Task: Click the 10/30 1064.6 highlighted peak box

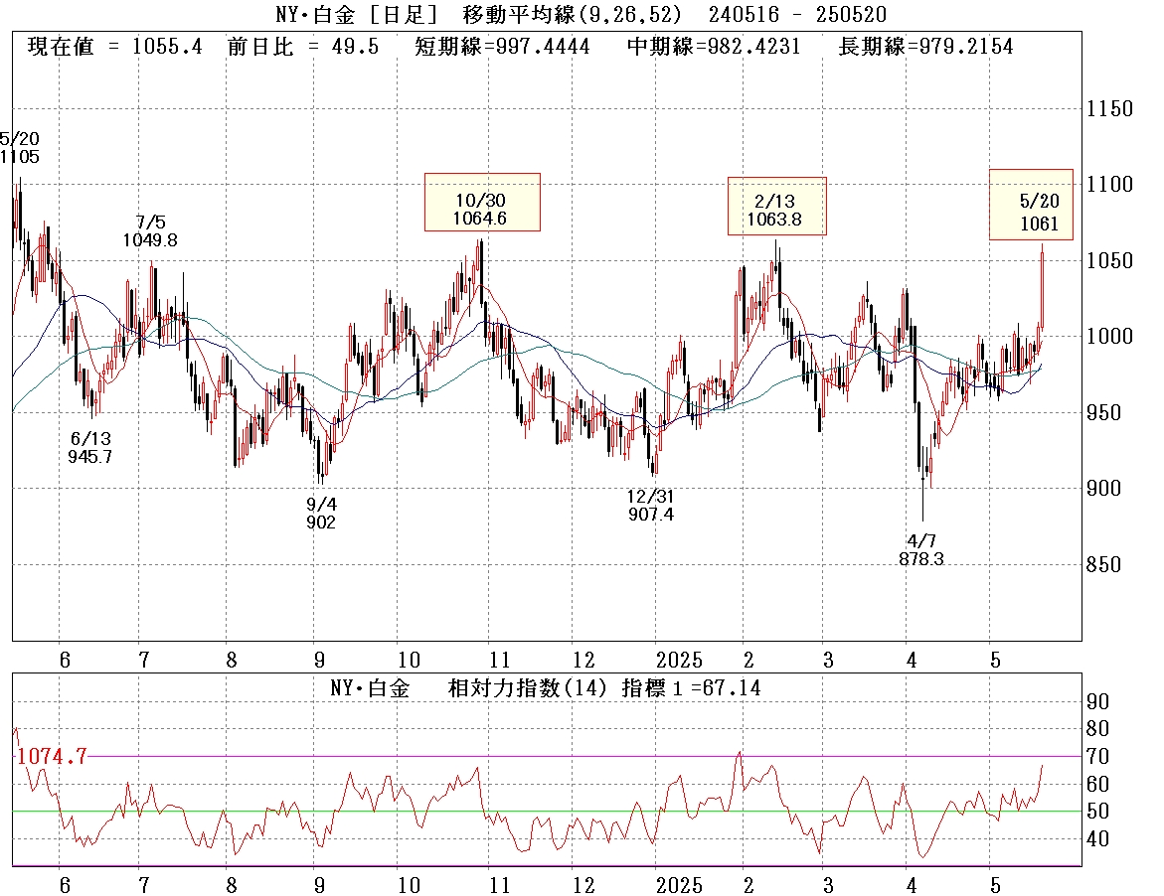Action: (482, 203)
